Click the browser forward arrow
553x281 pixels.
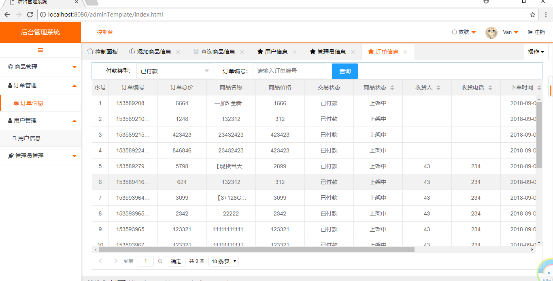tap(19, 15)
